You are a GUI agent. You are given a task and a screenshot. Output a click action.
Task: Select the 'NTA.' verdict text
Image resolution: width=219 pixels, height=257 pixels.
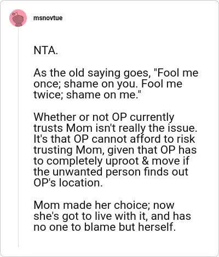(x=46, y=50)
